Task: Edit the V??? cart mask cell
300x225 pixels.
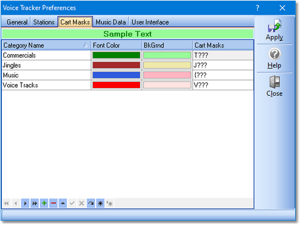Action: [x=223, y=85]
